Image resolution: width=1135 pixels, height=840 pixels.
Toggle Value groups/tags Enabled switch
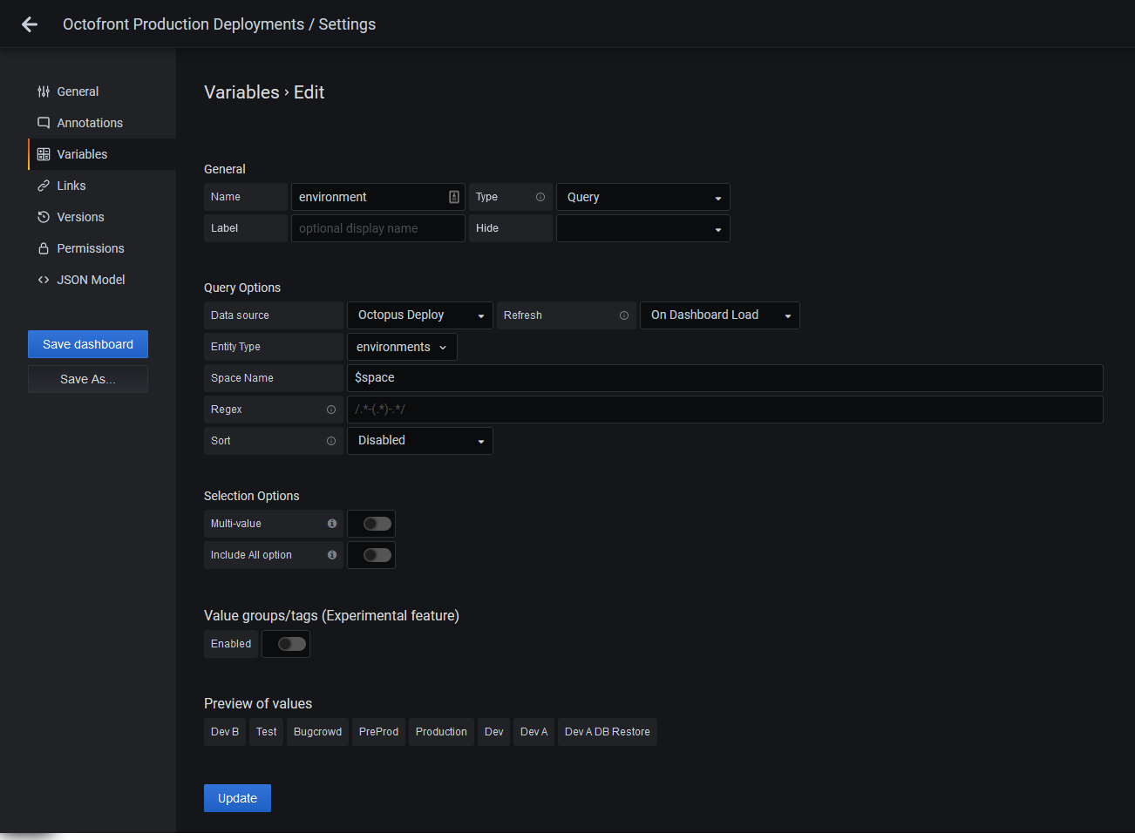292,644
